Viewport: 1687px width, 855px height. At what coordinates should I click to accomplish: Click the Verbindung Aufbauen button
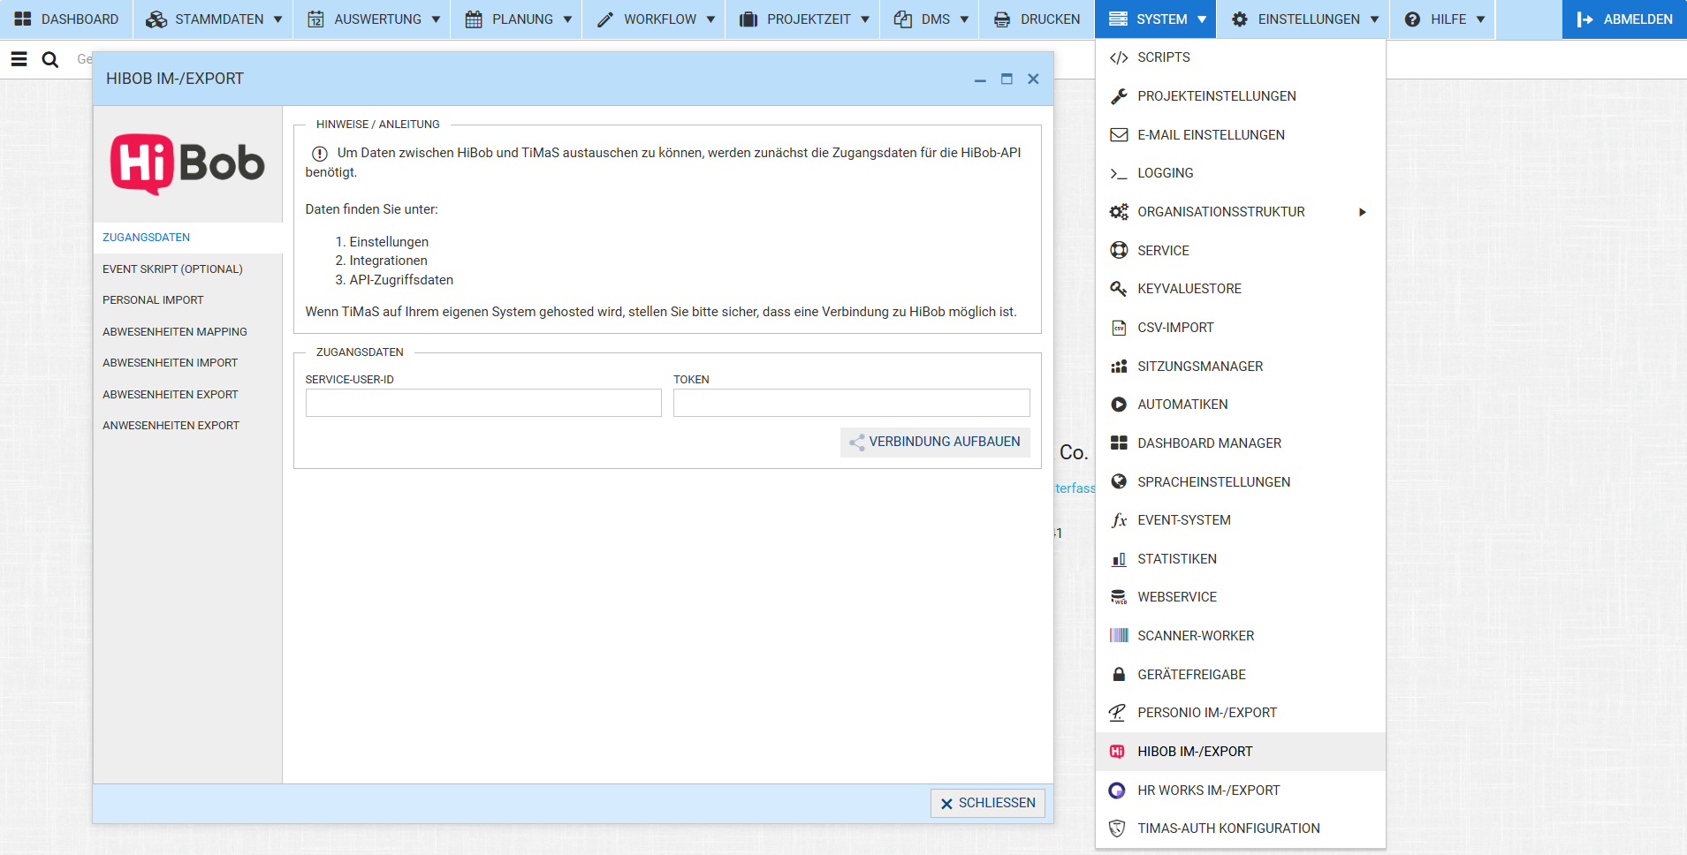(x=935, y=443)
